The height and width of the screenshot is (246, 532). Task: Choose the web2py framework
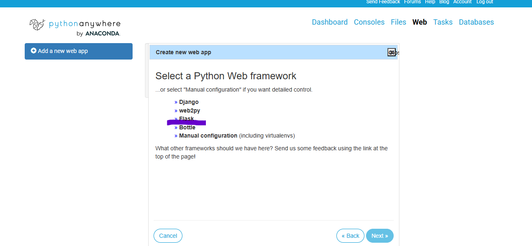(189, 110)
